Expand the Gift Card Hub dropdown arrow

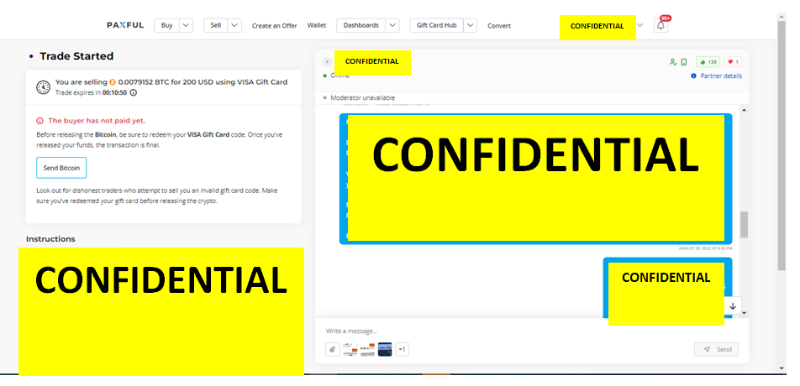(x=471, y=25)
